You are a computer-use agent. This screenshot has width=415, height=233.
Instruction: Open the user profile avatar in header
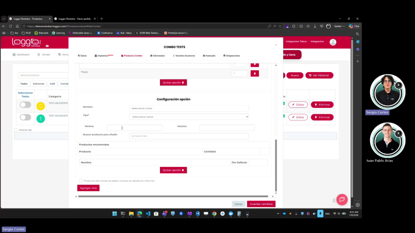[x=333, y=42]
